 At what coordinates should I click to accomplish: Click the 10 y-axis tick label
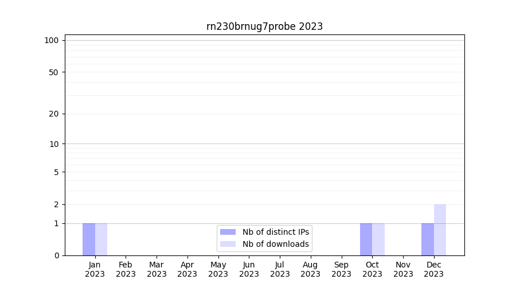(54, 144)
